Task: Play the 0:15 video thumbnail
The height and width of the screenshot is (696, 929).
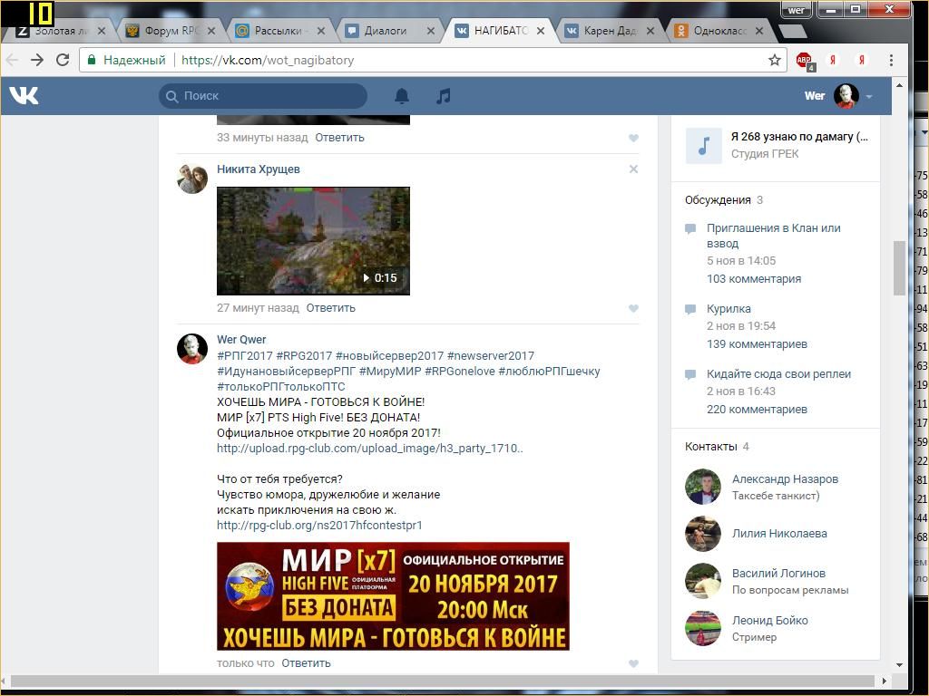Action: [313, 241]
